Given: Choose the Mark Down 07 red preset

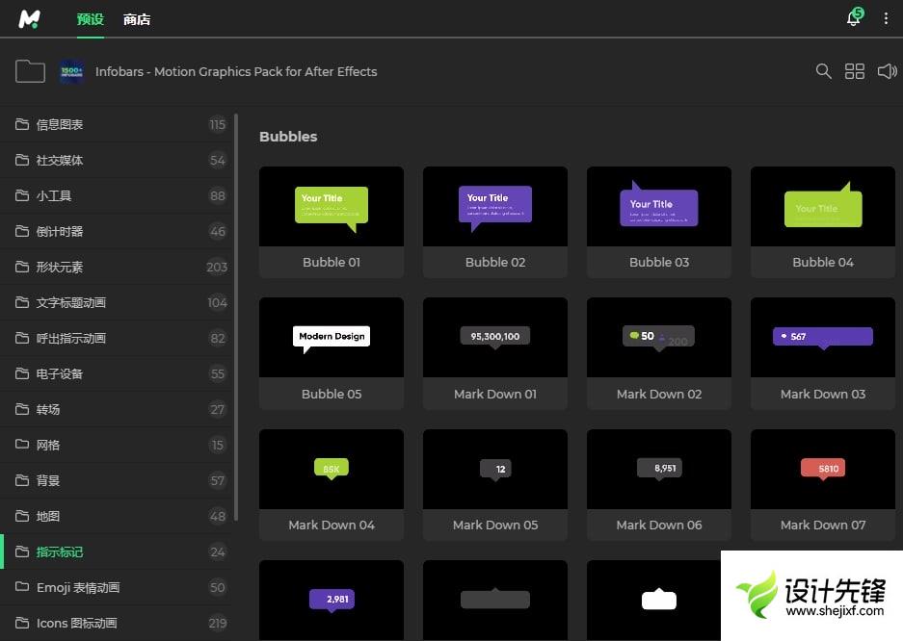Looking at the screenshot, I should tap(823, 470).
